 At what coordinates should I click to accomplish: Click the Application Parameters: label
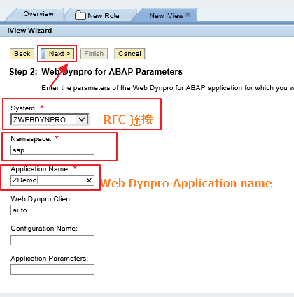pos(50,259)
